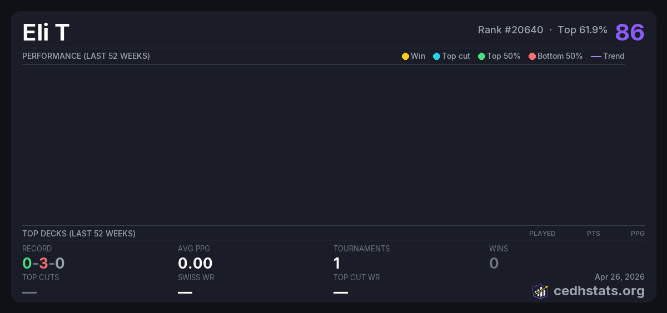Click the purple Trend line marker
The image size is (667, 313).
click(595, 56)
